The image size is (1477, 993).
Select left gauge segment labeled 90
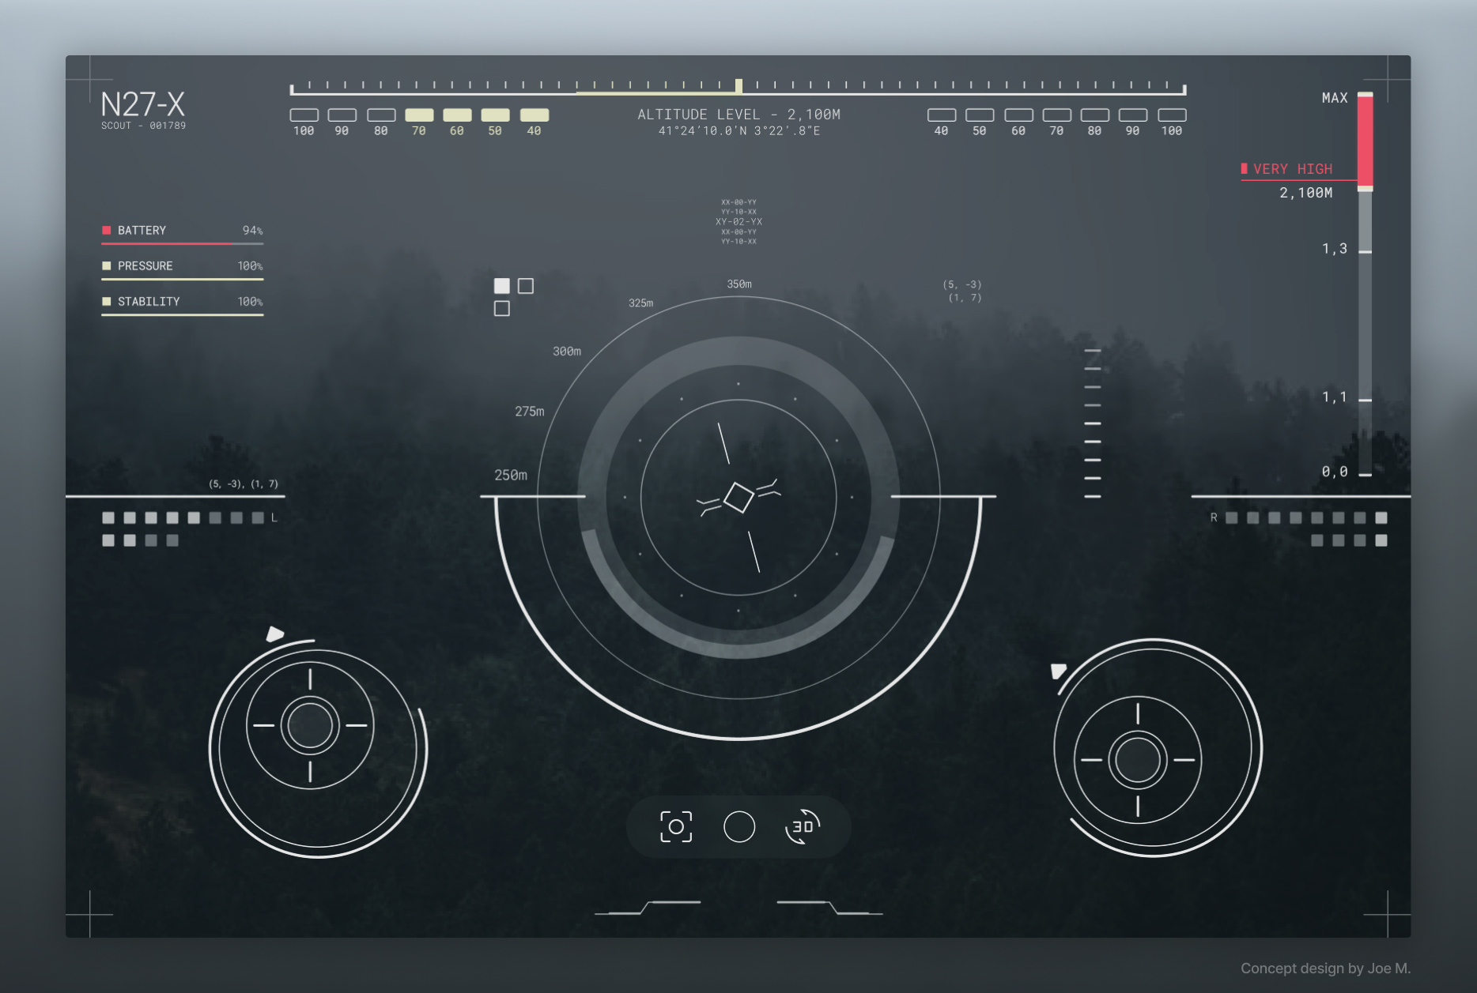pos(342,115)
